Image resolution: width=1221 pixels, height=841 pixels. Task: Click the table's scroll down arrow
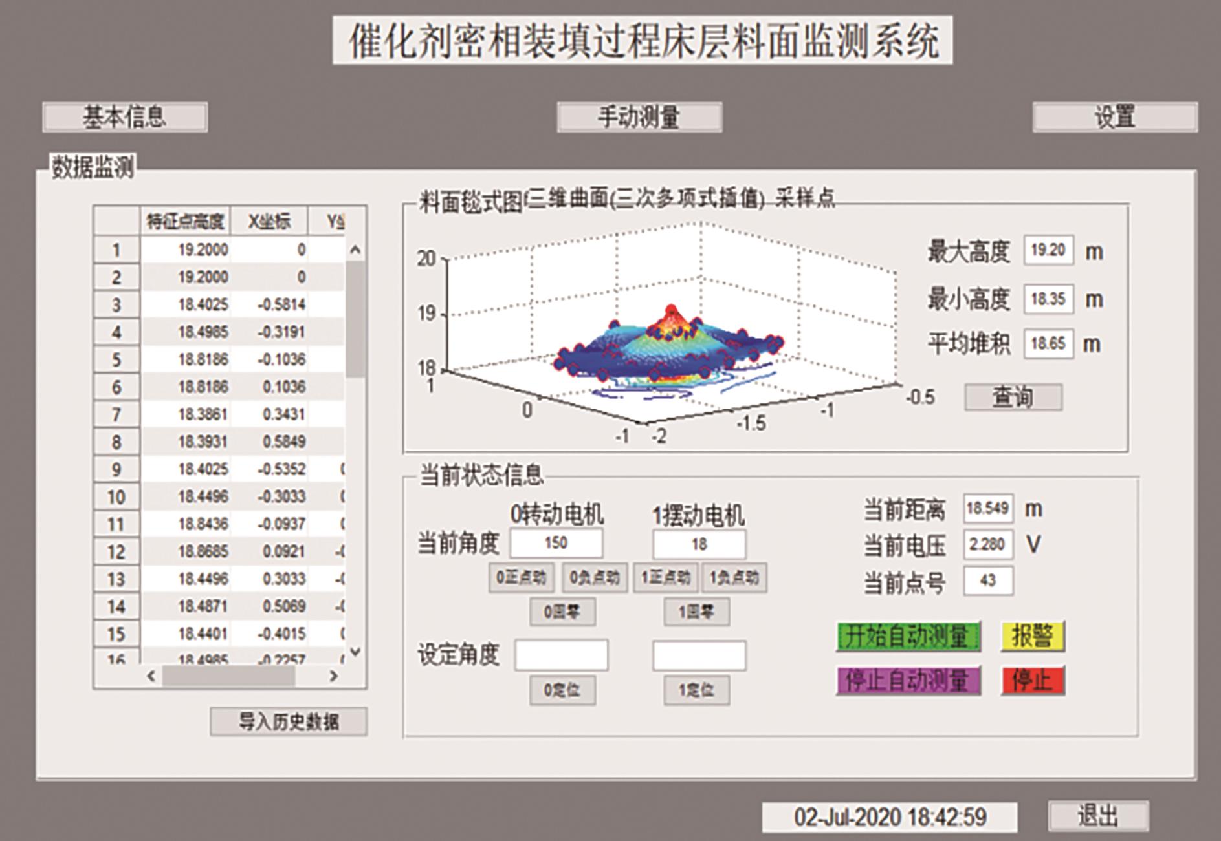click(355, 652)
